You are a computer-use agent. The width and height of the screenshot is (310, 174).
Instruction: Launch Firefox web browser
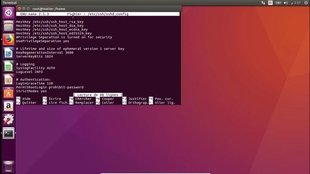[x=8, y=40]
